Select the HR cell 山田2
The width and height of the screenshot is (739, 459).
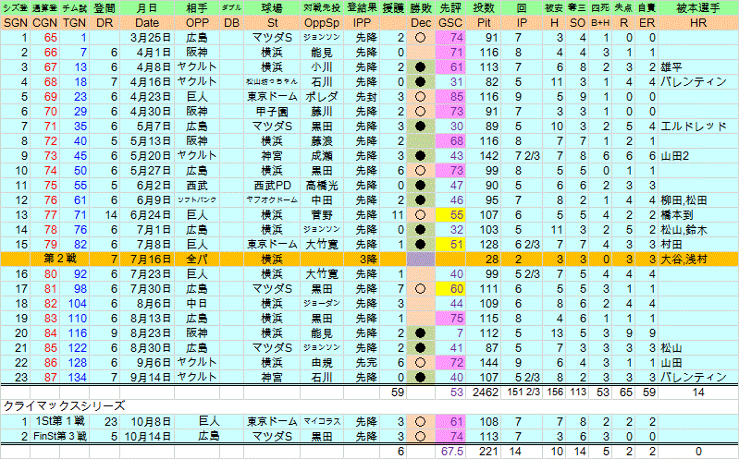pyautogui.click(x=676, y=156)
